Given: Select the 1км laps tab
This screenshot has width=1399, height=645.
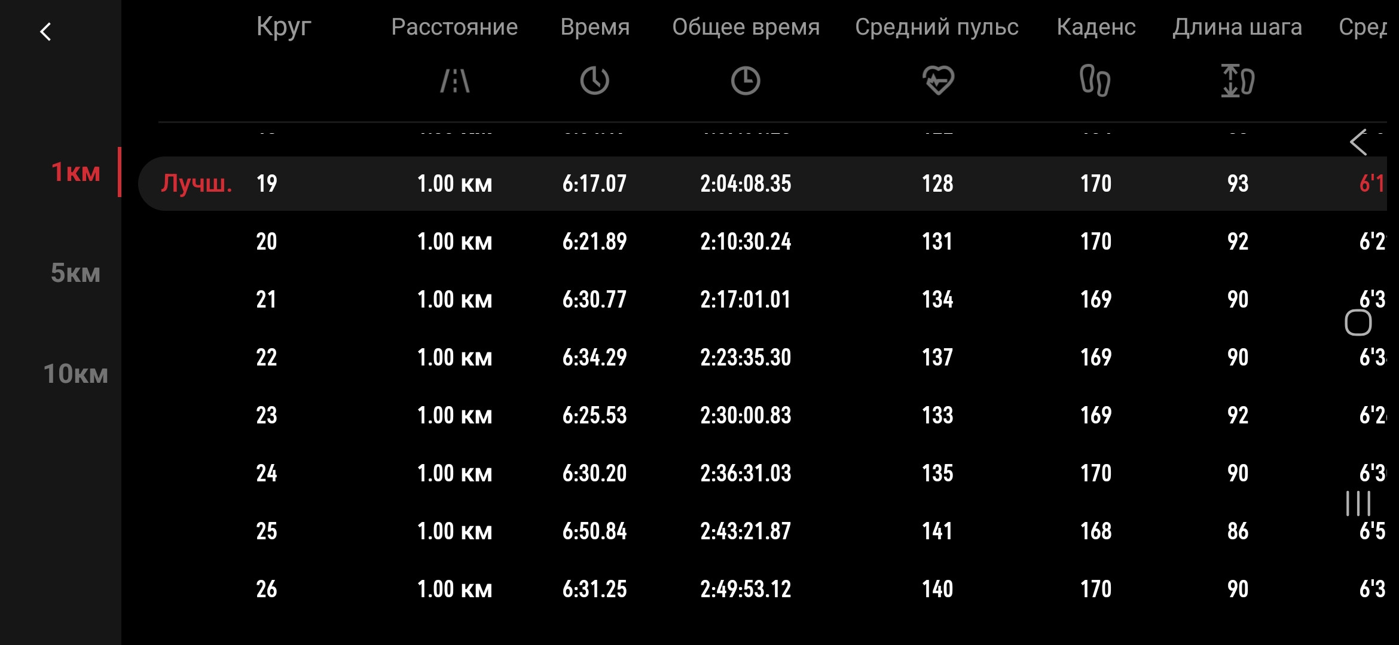Looking at the screenshot, I should coord(76,172).
